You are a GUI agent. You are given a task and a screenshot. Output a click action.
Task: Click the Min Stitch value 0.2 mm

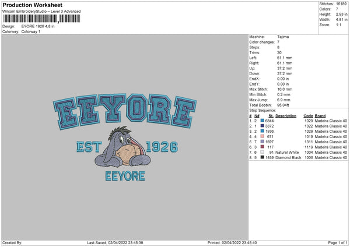(283, 94)
